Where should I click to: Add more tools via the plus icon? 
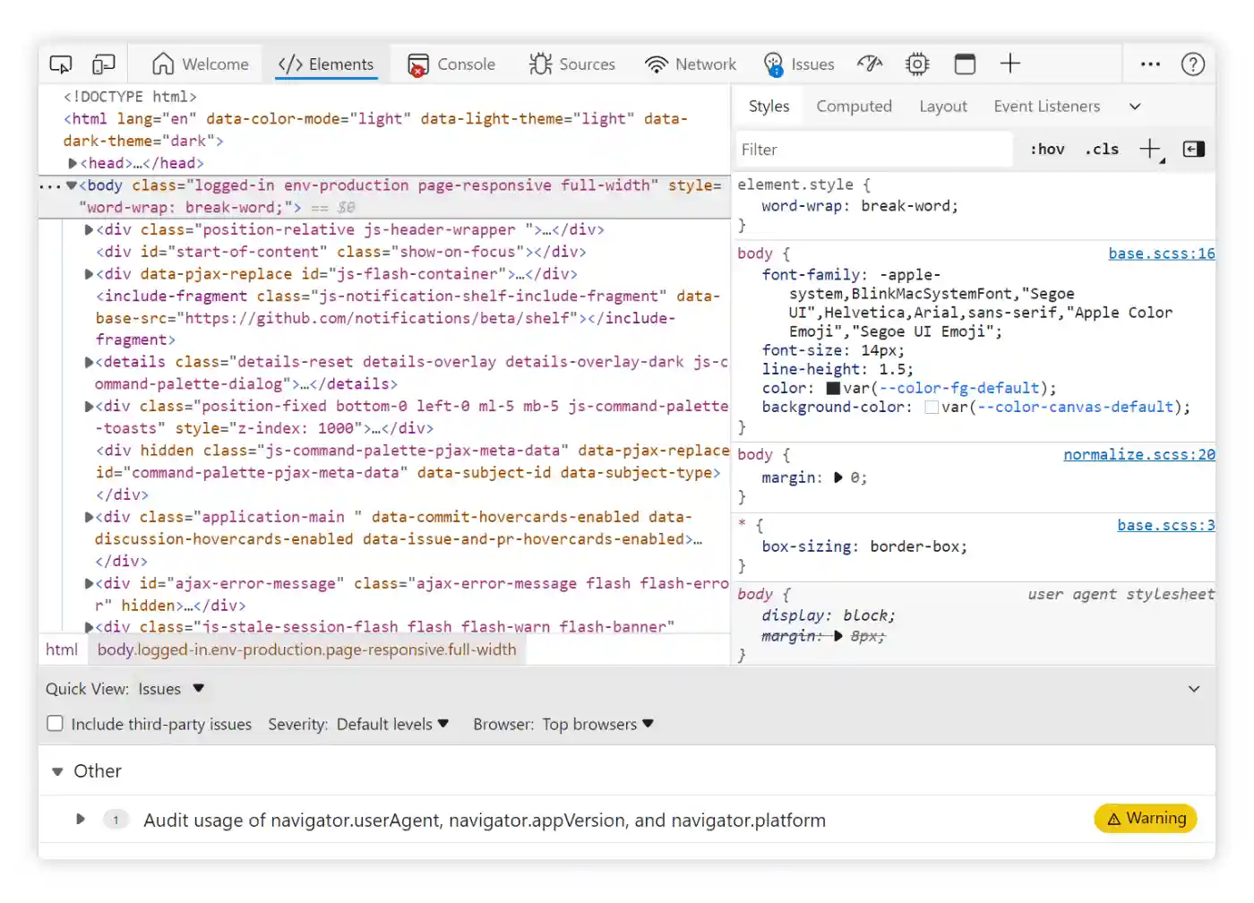[x=1010, y=64]
